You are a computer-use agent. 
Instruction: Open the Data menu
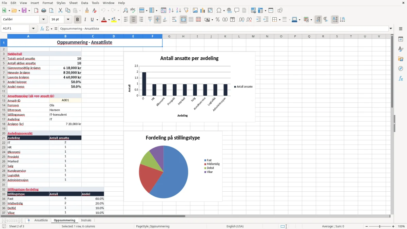pos(84,3)
